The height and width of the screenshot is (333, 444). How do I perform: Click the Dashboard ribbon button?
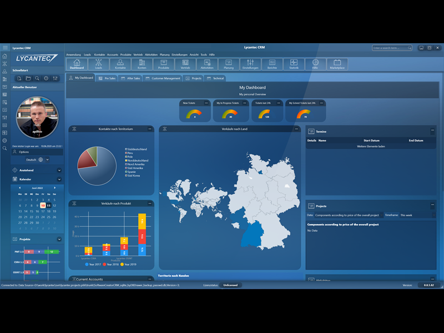(x=77, y=64)
